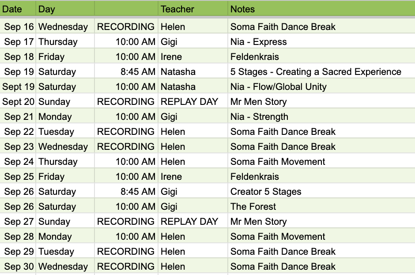Click Tuesday cell on Sep 29 row
415x275 pixels.
click(65, 252)
